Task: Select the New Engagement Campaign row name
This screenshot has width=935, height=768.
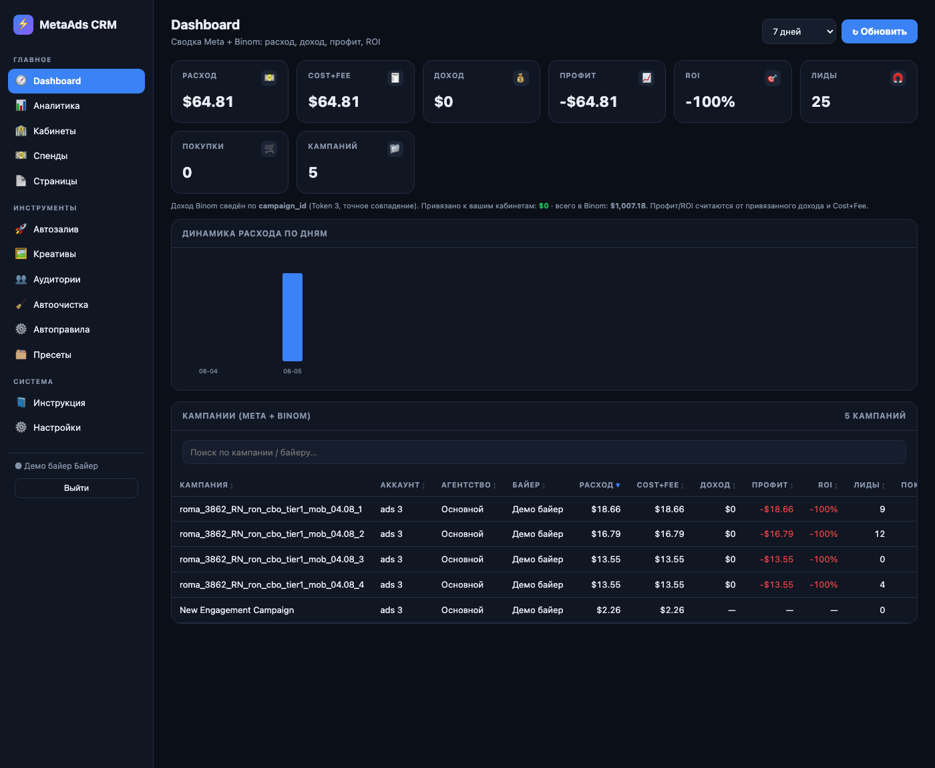Action: [237, 610]
